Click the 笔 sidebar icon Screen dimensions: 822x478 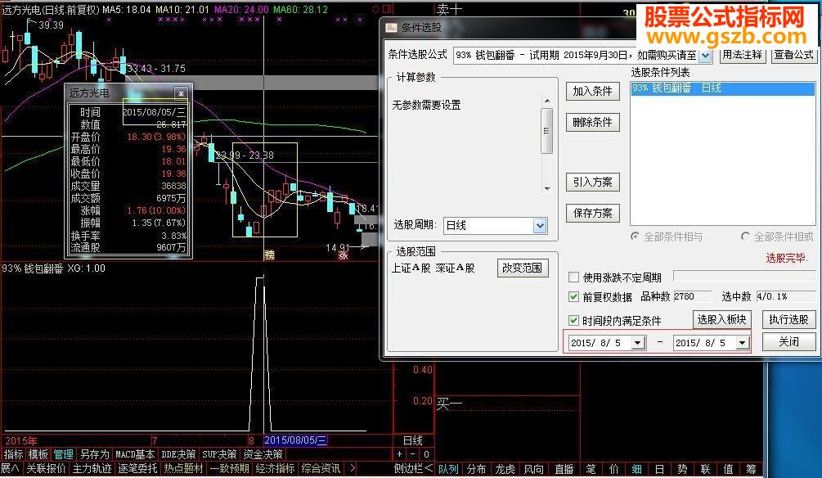591,469
